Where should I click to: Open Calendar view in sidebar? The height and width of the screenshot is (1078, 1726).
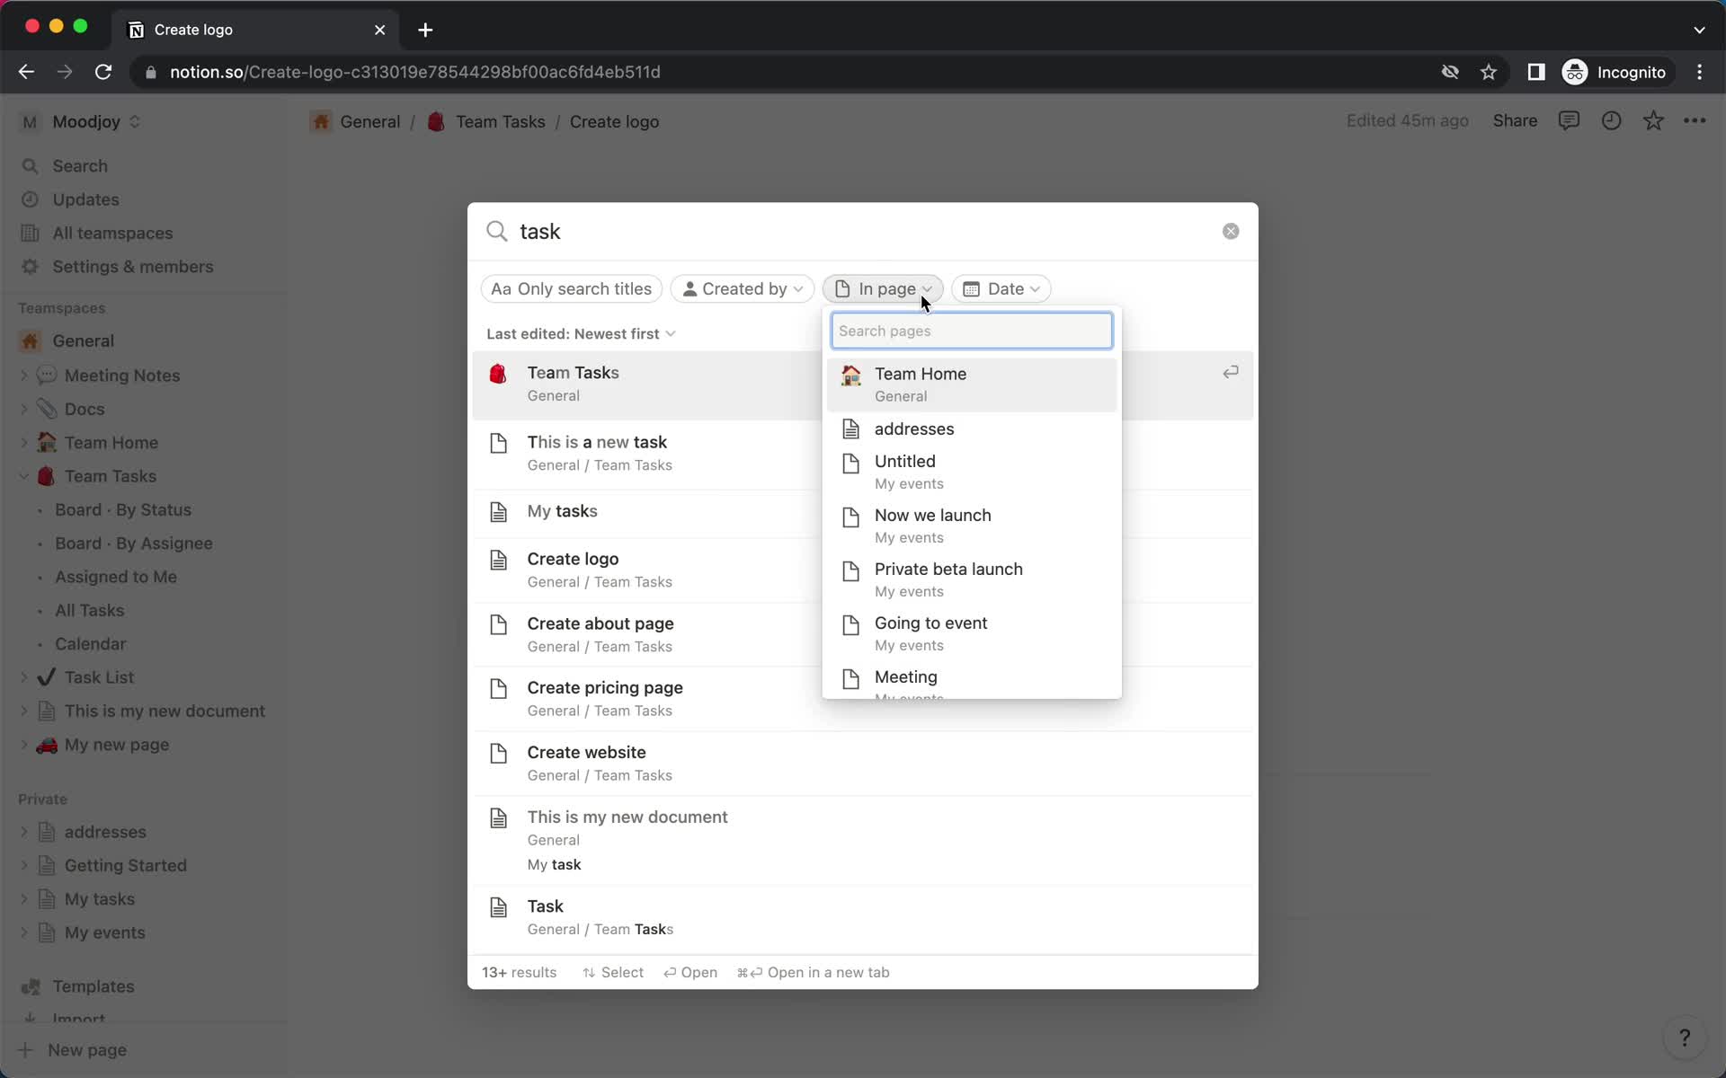90,644
